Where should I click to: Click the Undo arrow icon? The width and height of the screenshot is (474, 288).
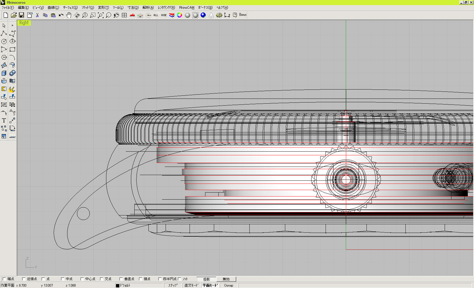[x=61, y=15]
